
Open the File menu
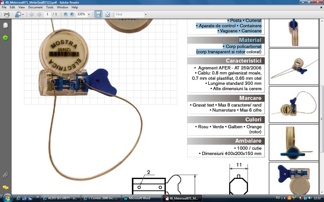[x=4, y=7]
